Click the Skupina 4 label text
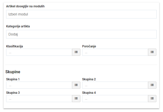The image size is (163, 112). tap(89, 93)
